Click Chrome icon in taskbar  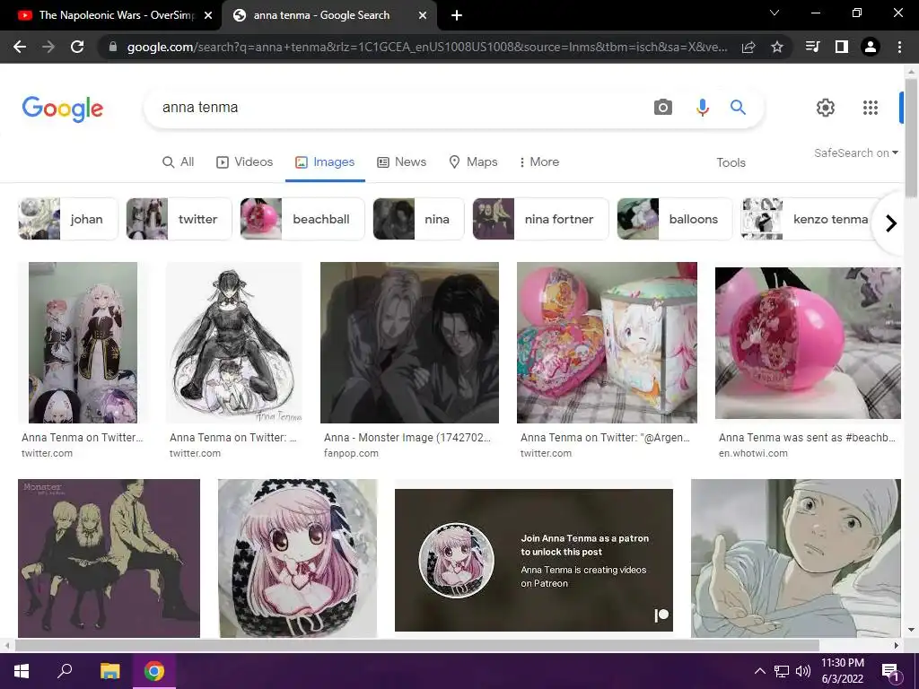click(154, 671)
